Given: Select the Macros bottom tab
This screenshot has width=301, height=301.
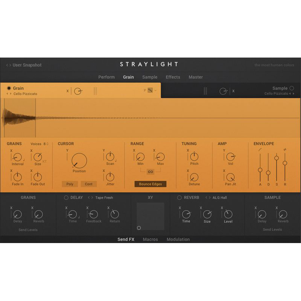Looking at the screenshot, I should (150, 239).
